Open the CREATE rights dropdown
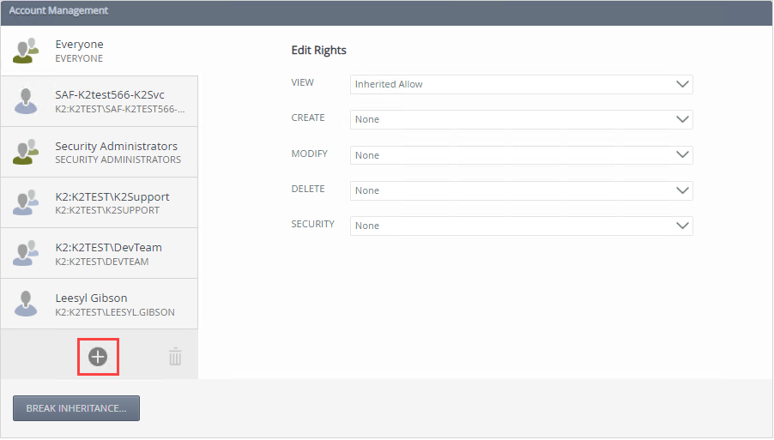The width and height of the screenshot is (774, 440). point(521,119)
